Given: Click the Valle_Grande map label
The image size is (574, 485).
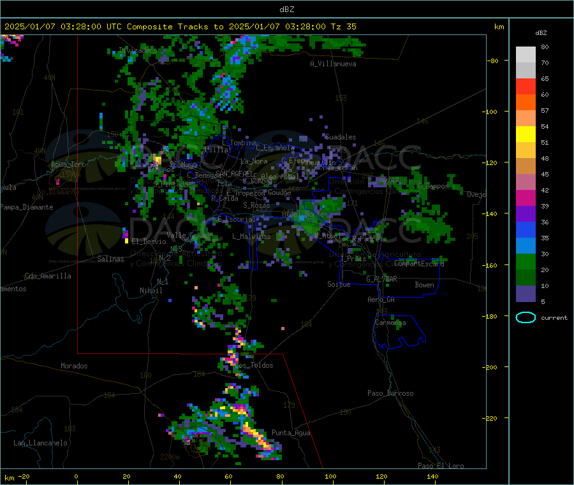Looking at the screenshot, I should click(189, 235).
